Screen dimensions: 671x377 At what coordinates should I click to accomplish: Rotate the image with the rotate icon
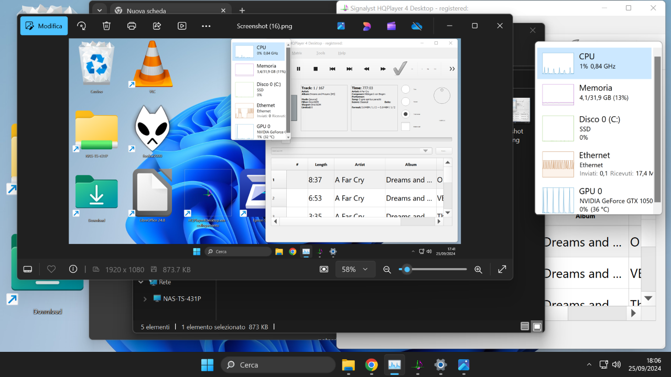(81, 26)
